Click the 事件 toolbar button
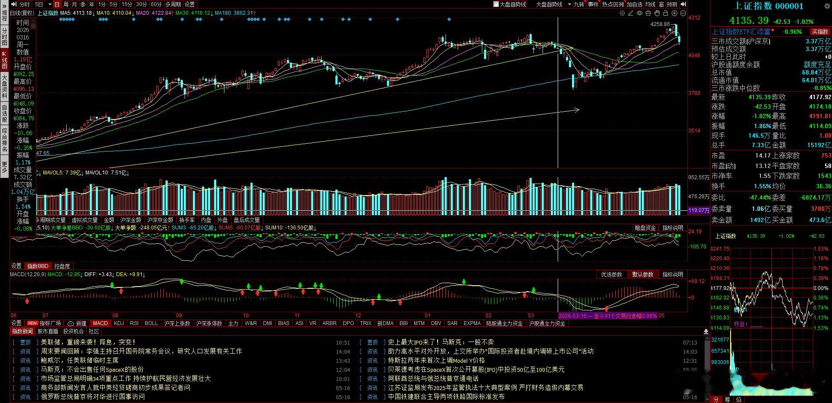 [x=593, y=4]
